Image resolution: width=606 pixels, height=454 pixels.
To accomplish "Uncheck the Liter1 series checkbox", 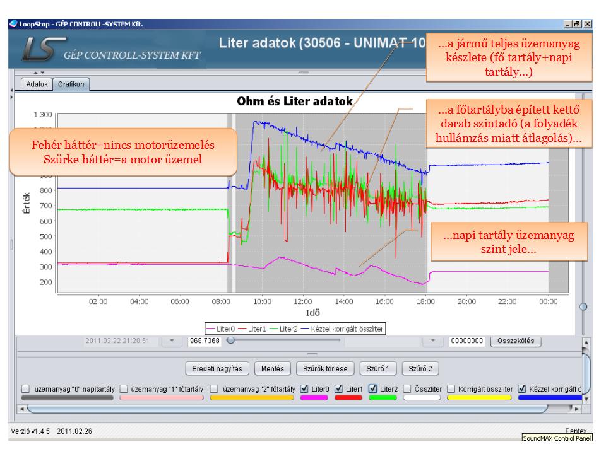I will point(338,389).
